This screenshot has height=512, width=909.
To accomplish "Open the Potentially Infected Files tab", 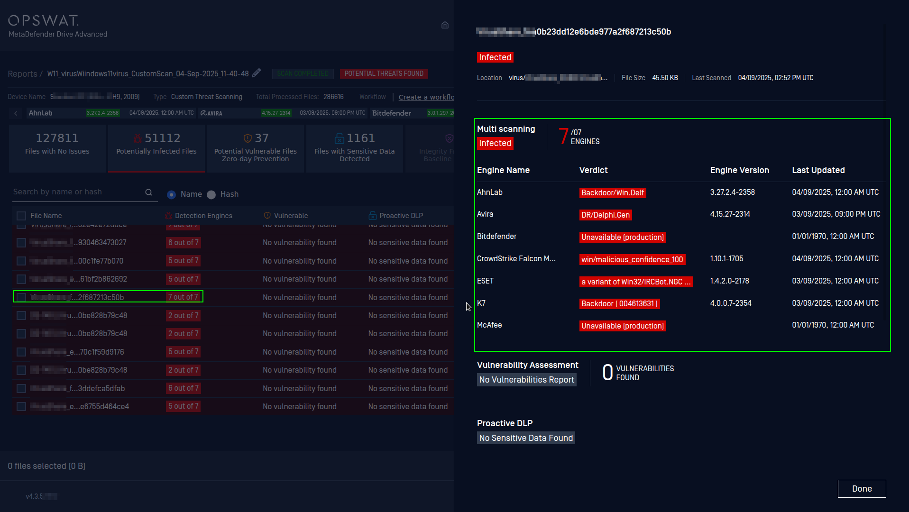I will (x=156, y=148).
